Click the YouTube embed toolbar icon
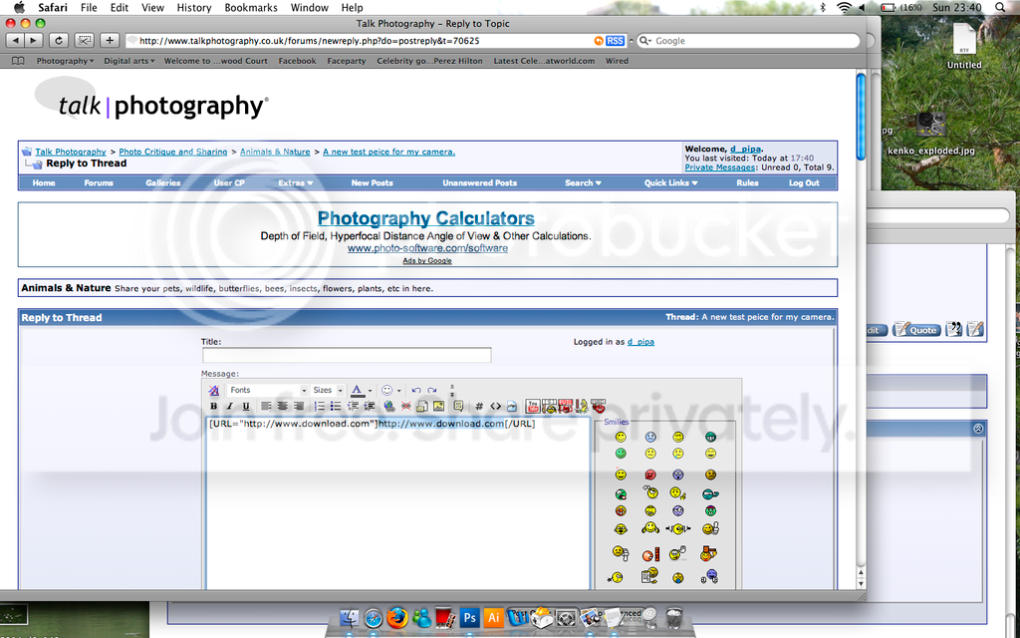Screen dimensions: 1020x638 click(533, 406)
